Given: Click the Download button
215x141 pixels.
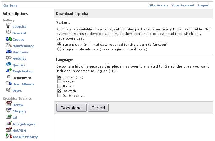Looking at the screenshot, I should [71, 108].
